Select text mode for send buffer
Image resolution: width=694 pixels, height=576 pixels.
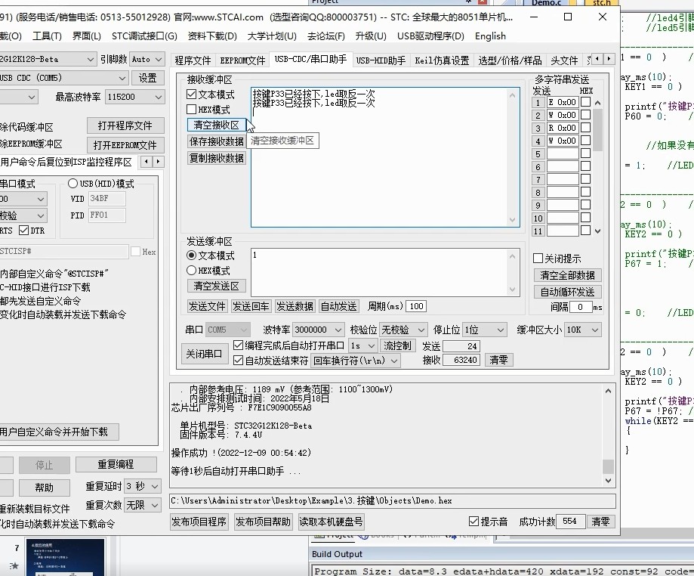point(191,255)
